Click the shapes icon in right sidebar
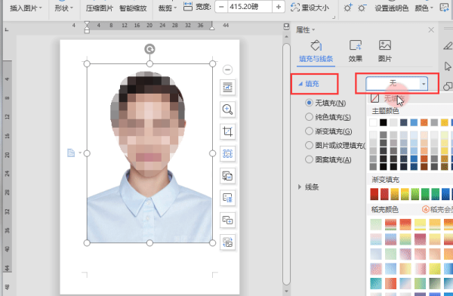This screenshot has height=296, width=453. [x=448, y=86]
